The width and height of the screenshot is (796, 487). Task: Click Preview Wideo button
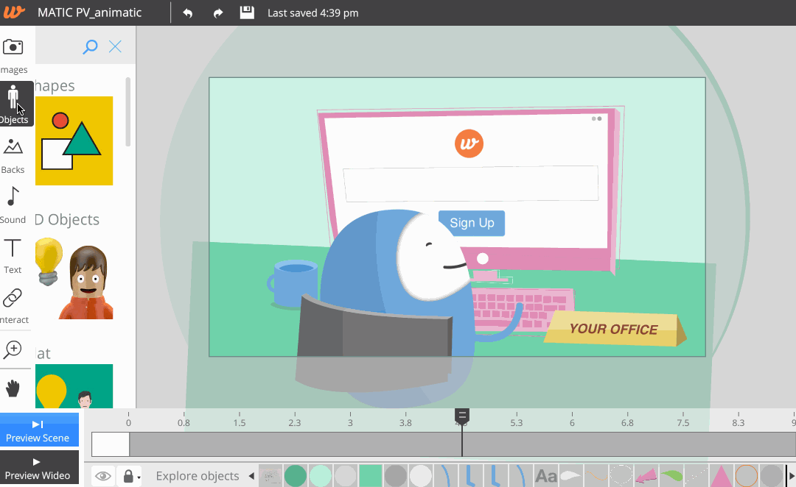click(x=40, y=468)
